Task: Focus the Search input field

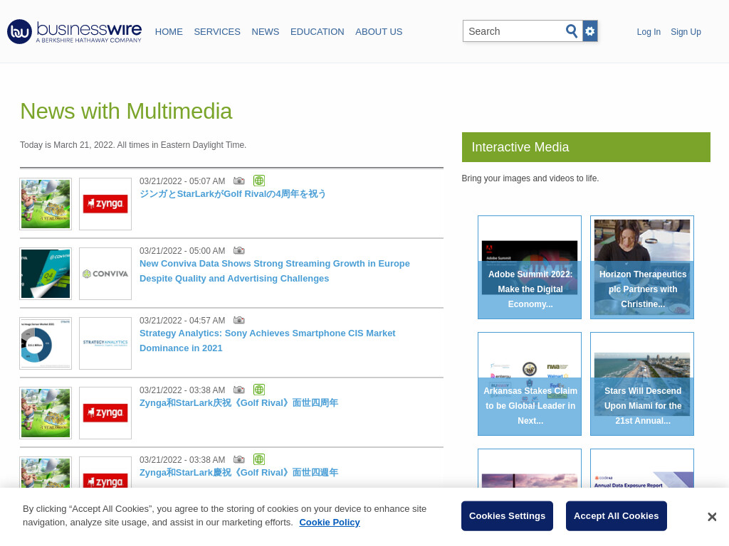Action: coord(514,31)
